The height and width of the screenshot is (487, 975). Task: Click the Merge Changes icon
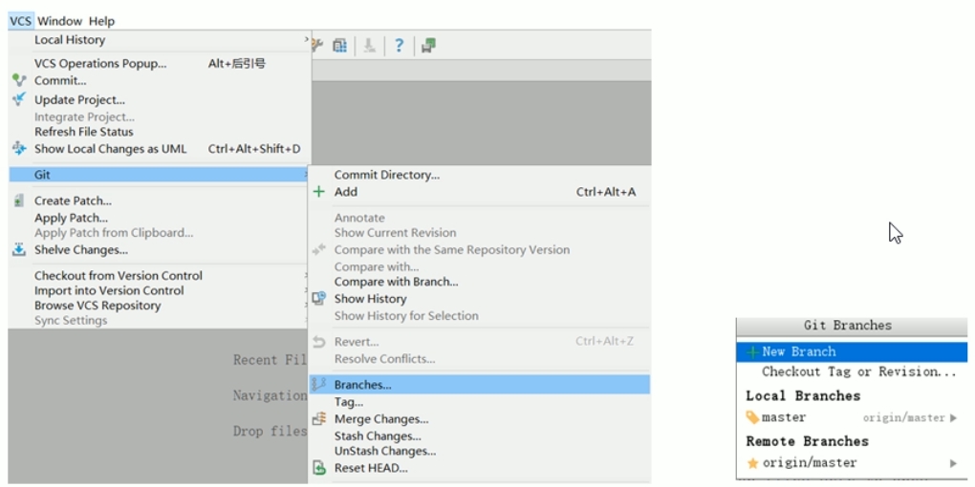tap(319, 419)
